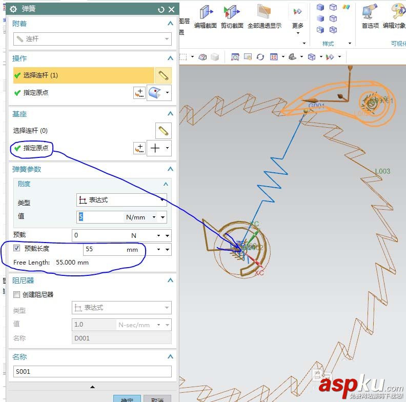Click the Clip Section (剪切截面) icon

pyautogui.click(x=232, y=12)
